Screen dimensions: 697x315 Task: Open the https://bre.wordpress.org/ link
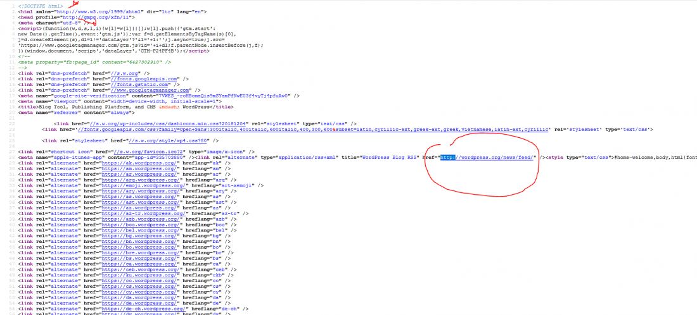141,254
